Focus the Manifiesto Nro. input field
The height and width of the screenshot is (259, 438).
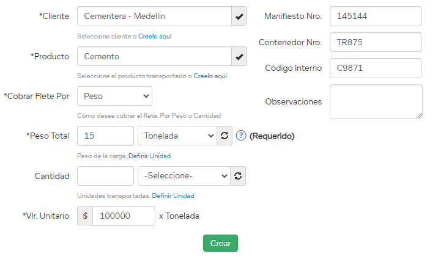click(375, 16)
